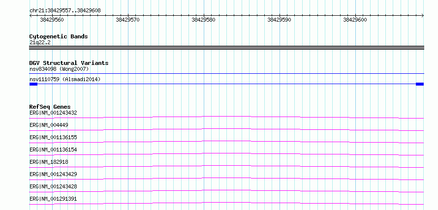Click the right blue block of nsv1110759
This screenshot has width=438, height=210.
tap(420, 84)
